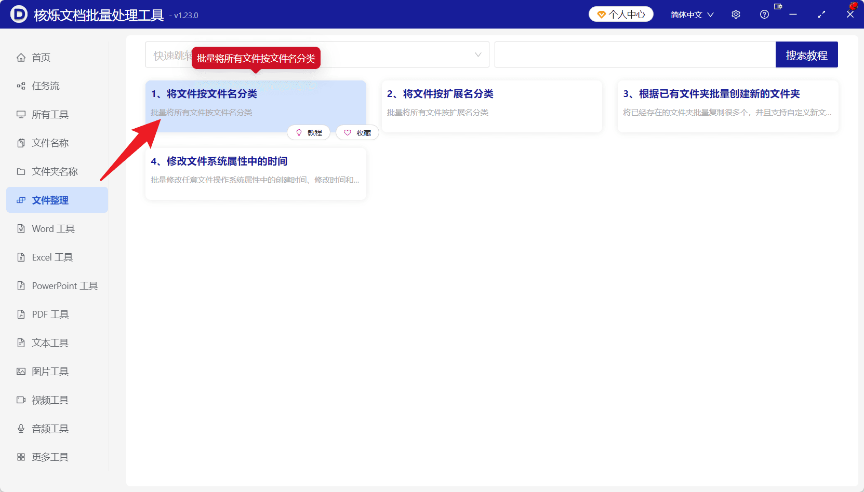The width and height of the screenshot is (864, 492).
Task: Click the picture icon beside 图片工具
Action: (x=21, y=372)
